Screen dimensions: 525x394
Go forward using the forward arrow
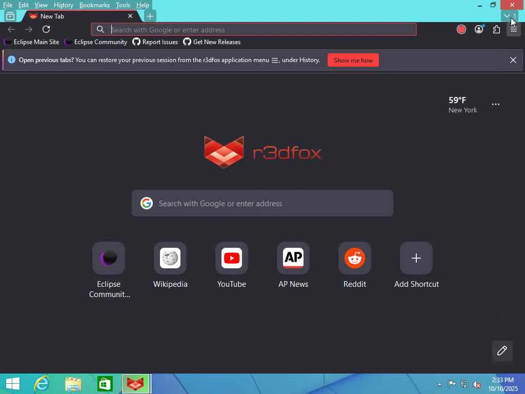pos(29,29)
